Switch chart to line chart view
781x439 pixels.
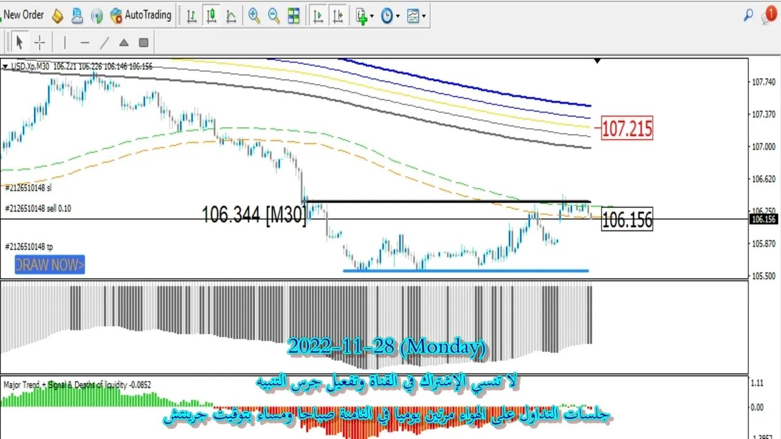(x=231, y=16)
